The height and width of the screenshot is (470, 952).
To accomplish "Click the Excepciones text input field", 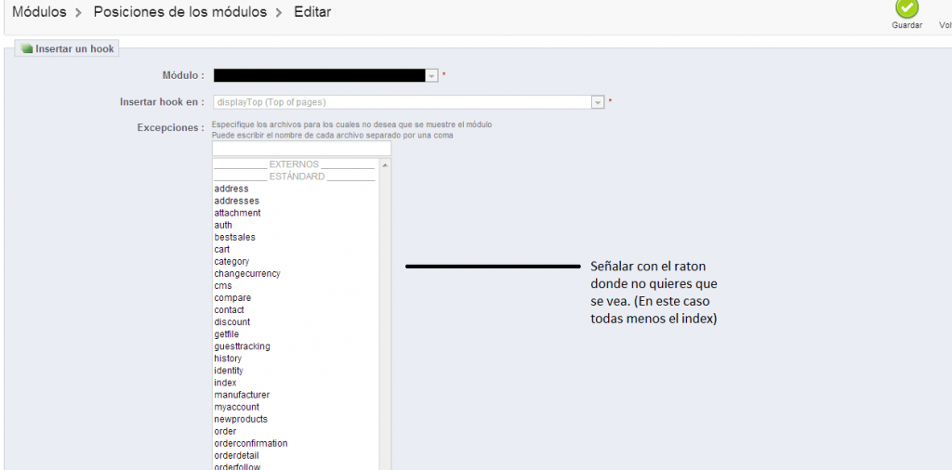I will point(302,149).
